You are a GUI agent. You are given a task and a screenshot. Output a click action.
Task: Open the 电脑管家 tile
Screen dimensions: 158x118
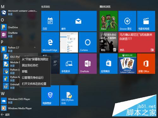coord(50,95)
